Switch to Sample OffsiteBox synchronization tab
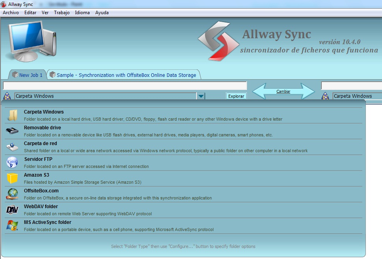Viewport: 382px width, 259px height. pos(124,75)
